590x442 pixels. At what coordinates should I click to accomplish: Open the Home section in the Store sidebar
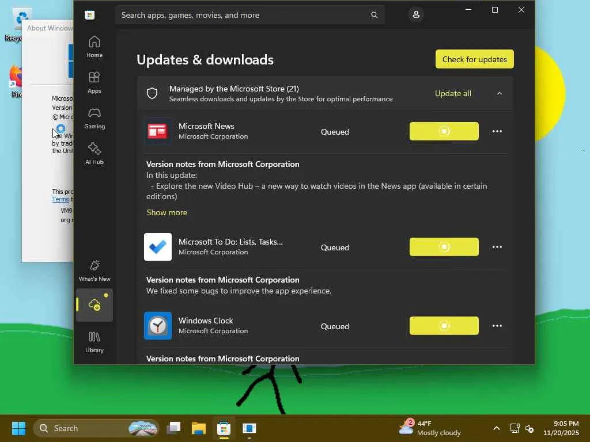tap(94, 47)
